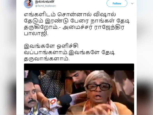Image resolution: width=153 pixels, height=115 pixels.
Task: Click the word பாலாஜி in the tweet
Action: point(36,33)
